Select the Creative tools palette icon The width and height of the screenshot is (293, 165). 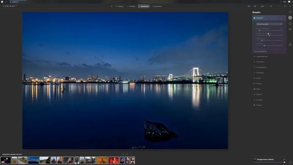[x=290, y=18]
